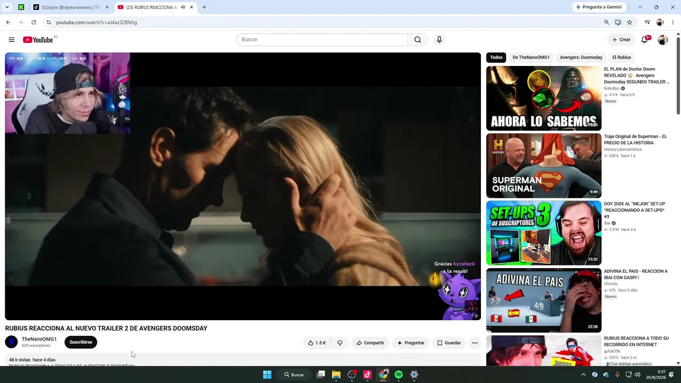Expand the tab search dropdown
This screenshot has height=383, width=681.
coord(7,7)
